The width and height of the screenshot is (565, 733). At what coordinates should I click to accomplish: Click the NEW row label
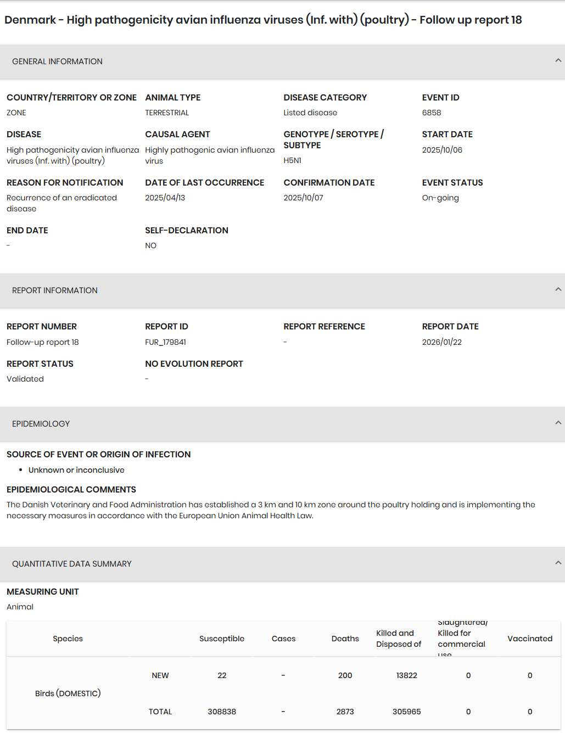160,675
